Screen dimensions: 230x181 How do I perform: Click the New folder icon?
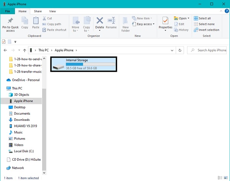click(125, 21)
